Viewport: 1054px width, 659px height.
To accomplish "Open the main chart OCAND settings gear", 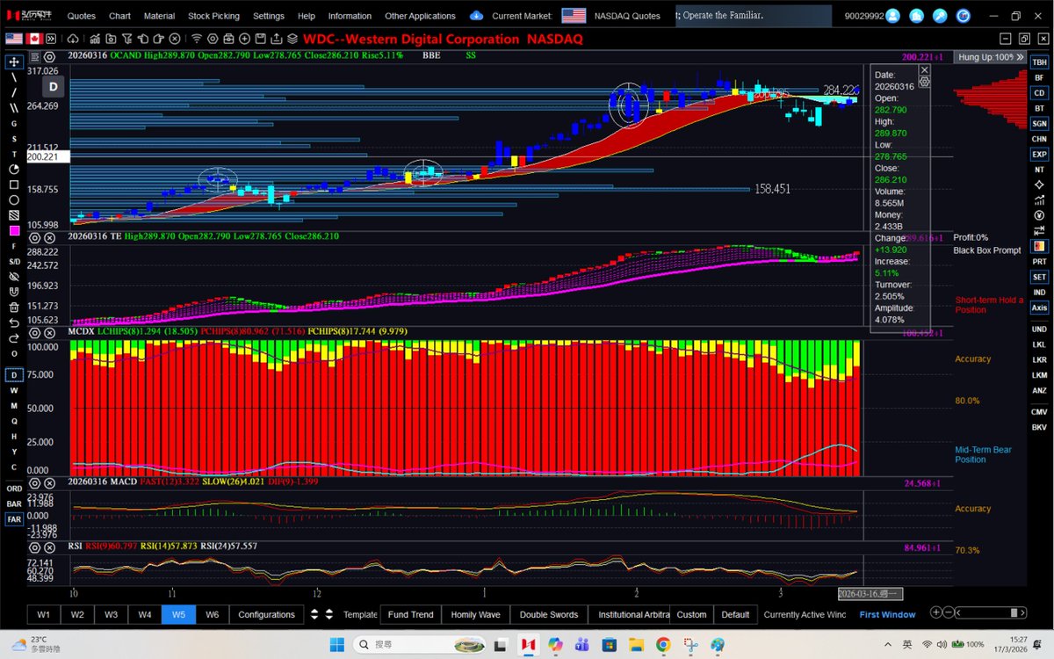I will 50,55.
